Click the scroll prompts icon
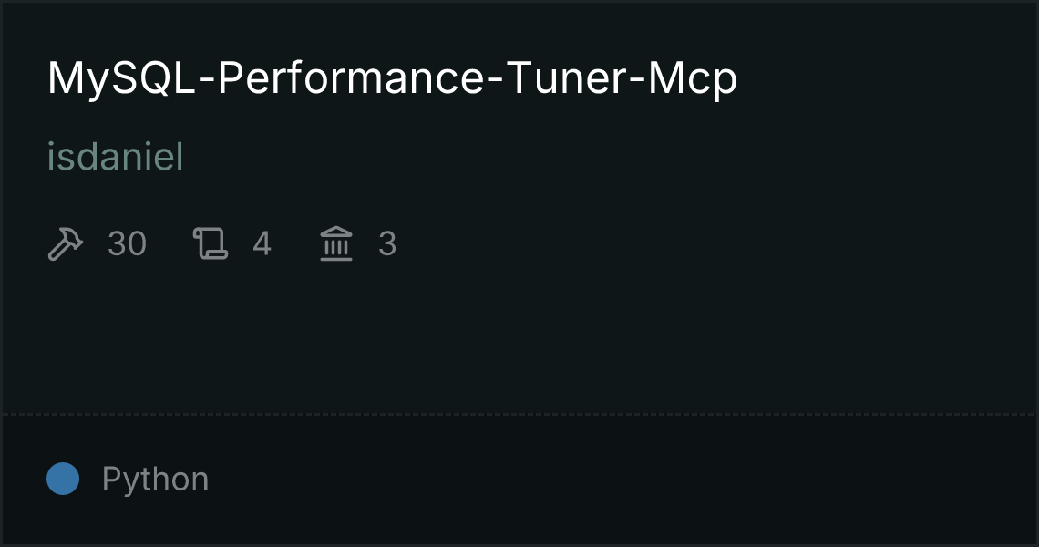 coord(210,244)
